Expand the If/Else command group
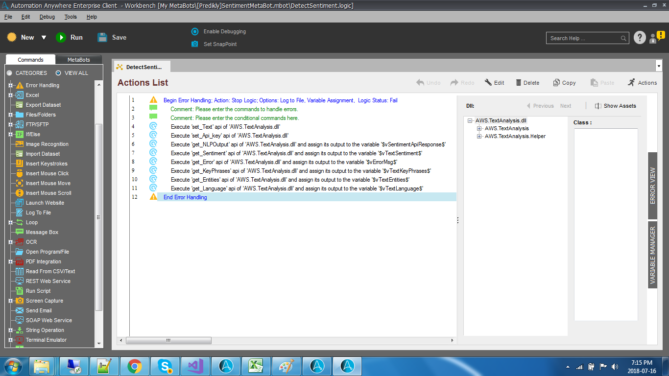This screenshot has height=376, width=669. (x=10, y=134)
